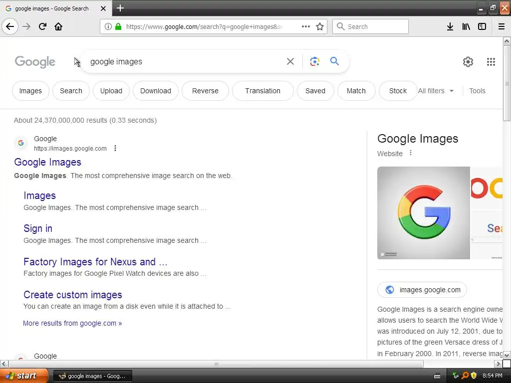Select the Stock filter chip
Screen dimensions: 511x383
click(398, 91)
